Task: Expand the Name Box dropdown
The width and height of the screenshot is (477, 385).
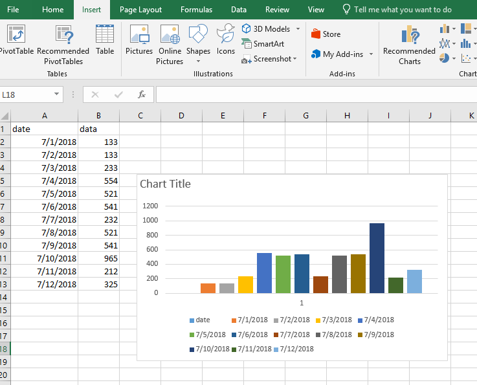Action: tap(56, 94)
